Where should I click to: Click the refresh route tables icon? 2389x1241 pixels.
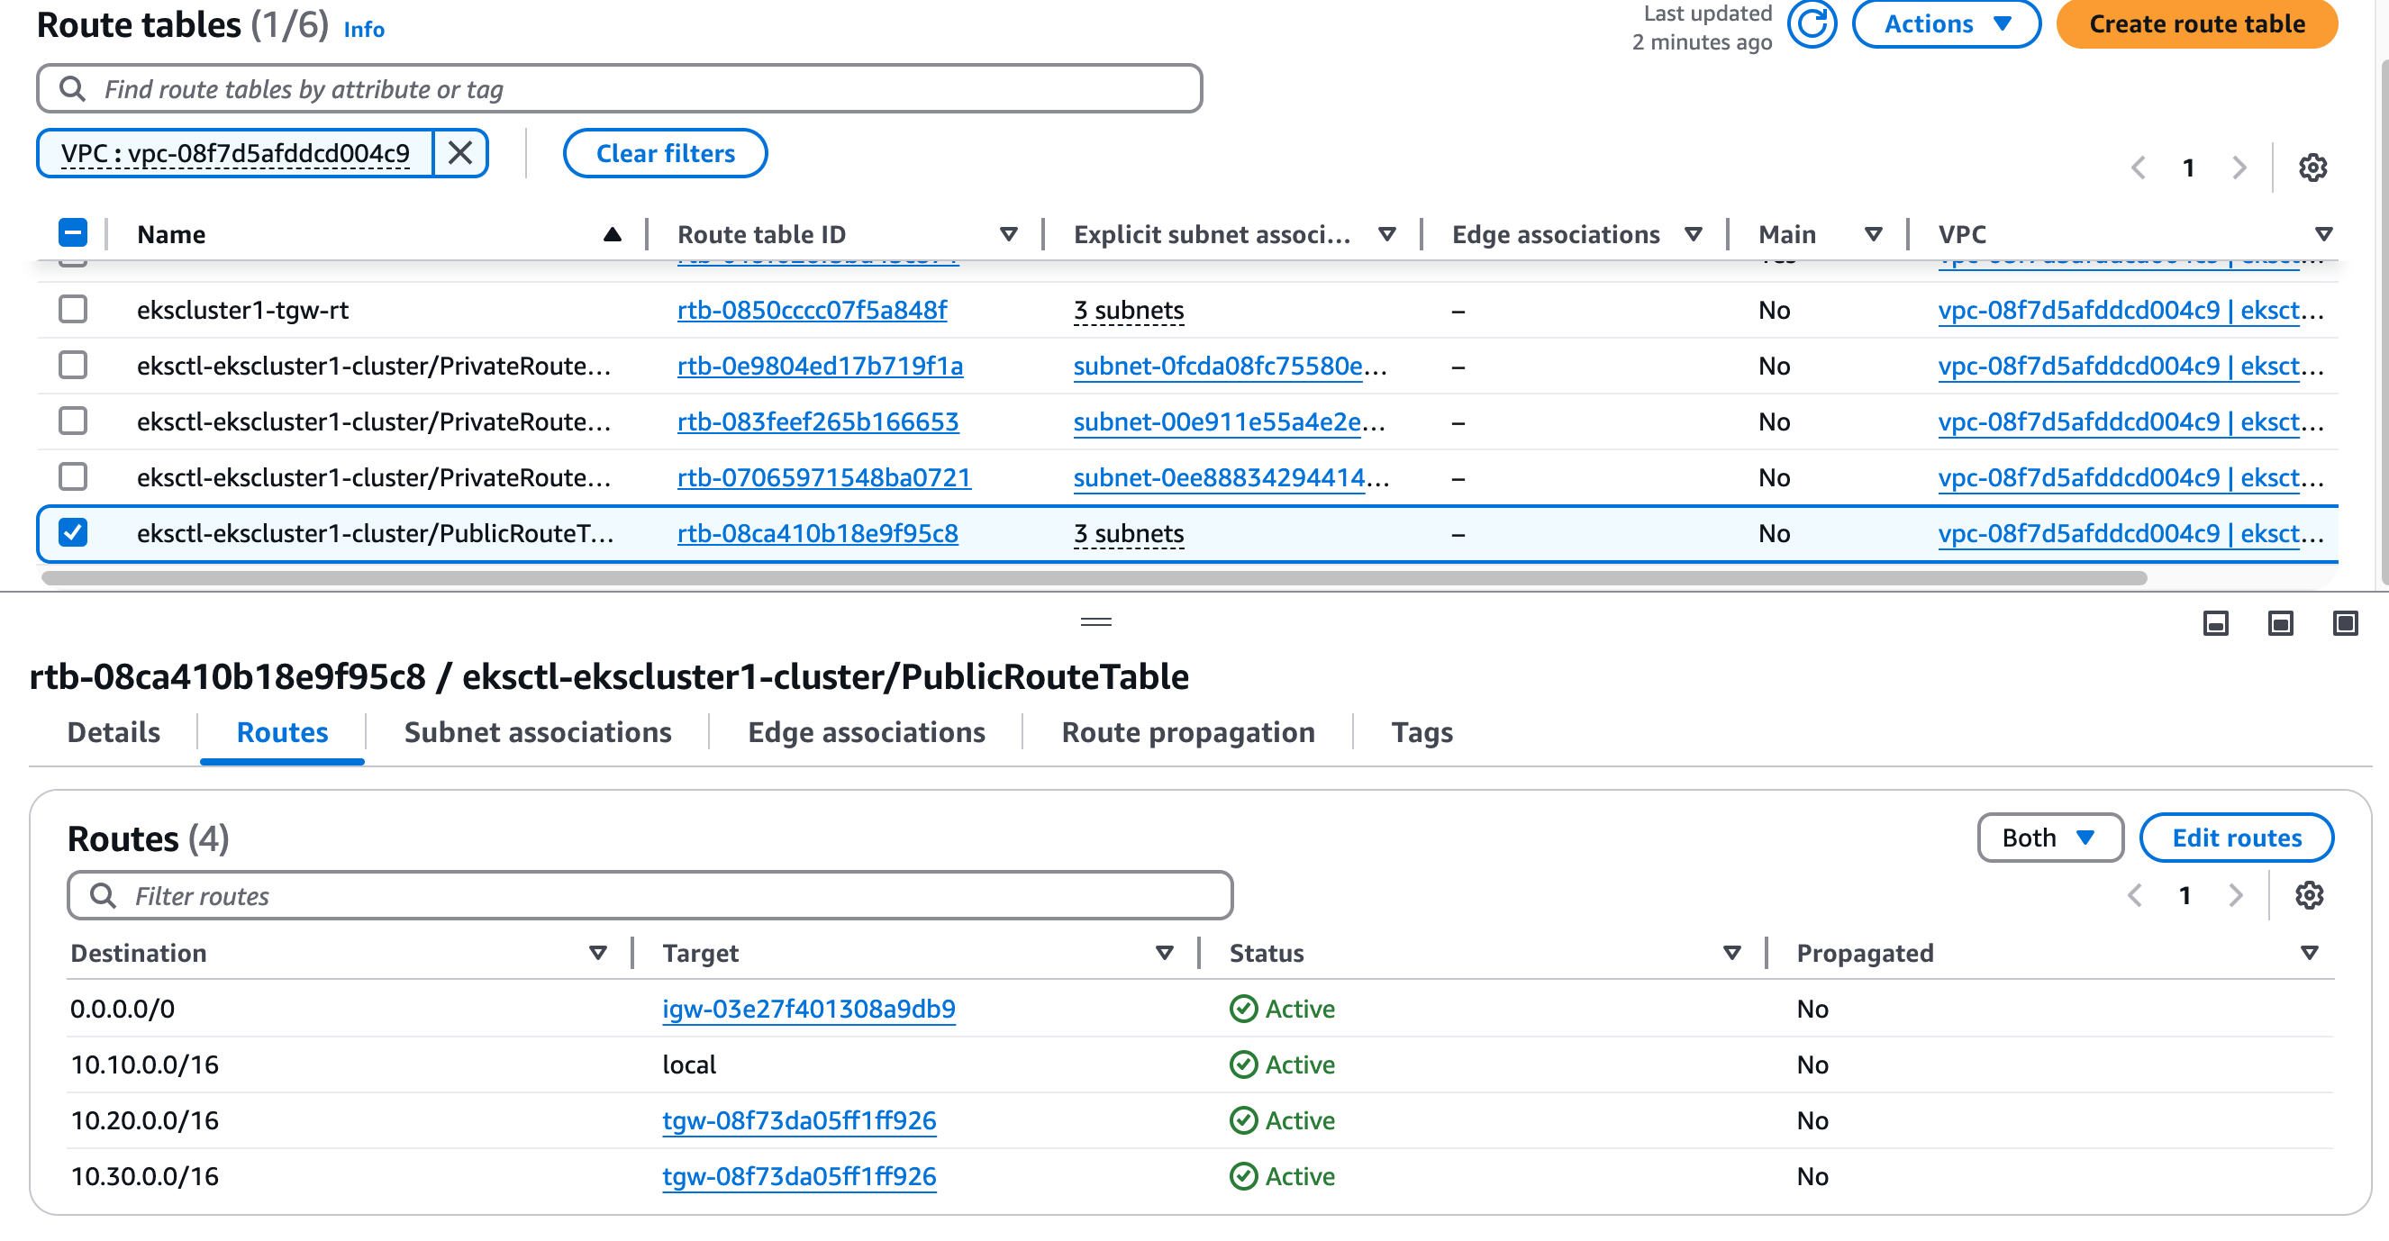click(1811, 24)
